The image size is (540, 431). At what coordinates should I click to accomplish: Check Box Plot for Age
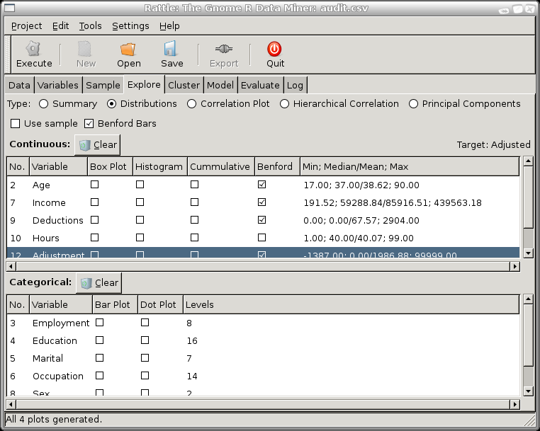tap(94, 185)
